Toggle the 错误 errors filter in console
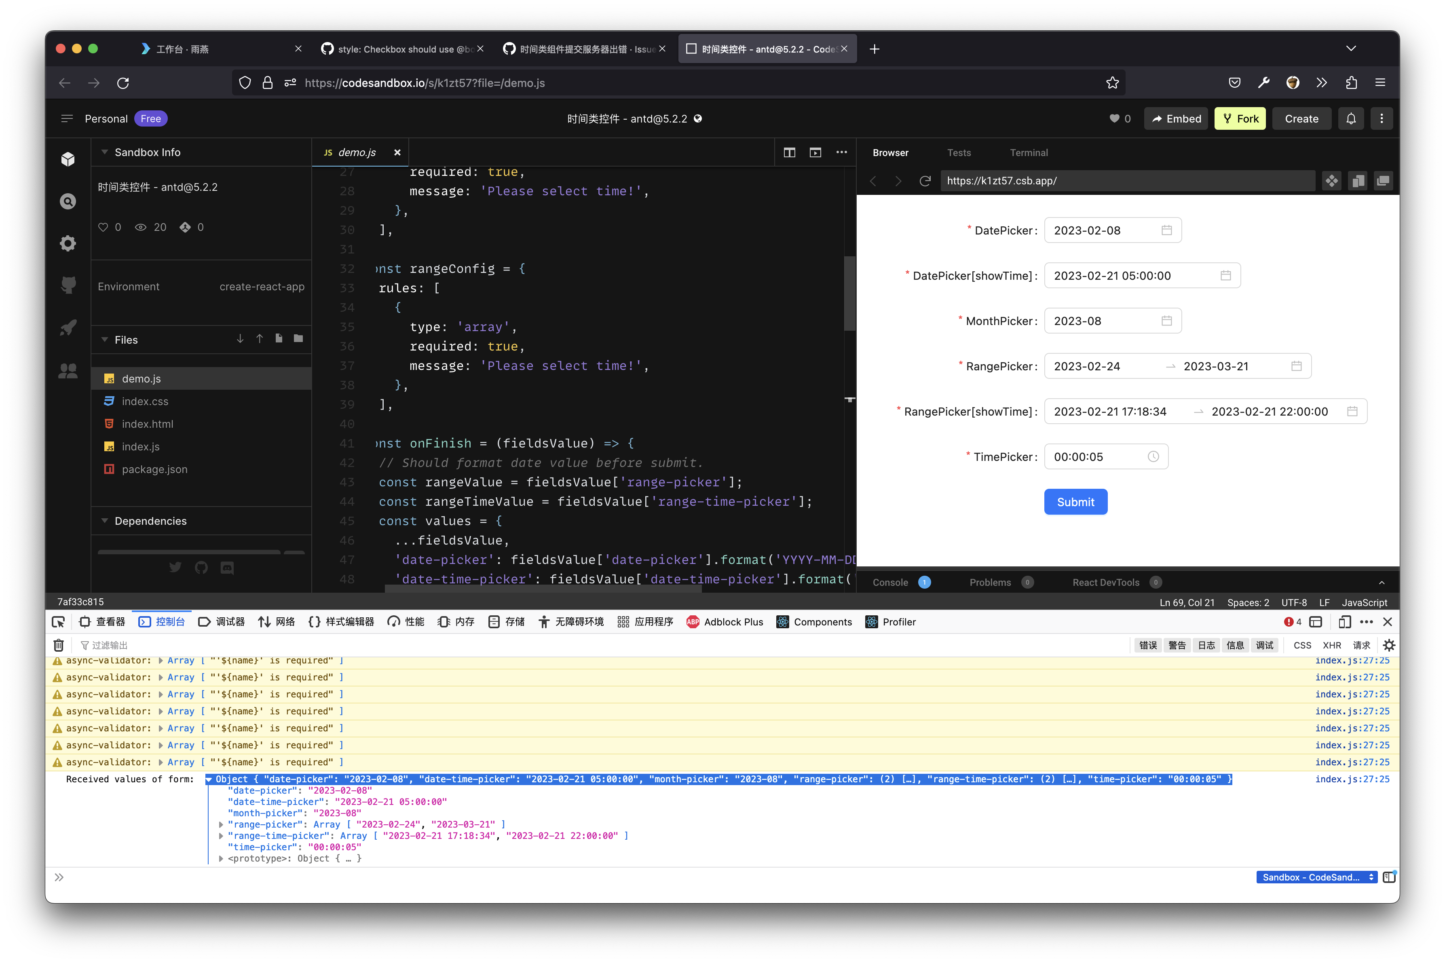The width and height of the screenshot is (1445, 963). pos(1148,645)
